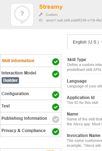Click the Application Id heading
Image resolution: width=102 pixels, height=151 pixels.
pos(81,98)
